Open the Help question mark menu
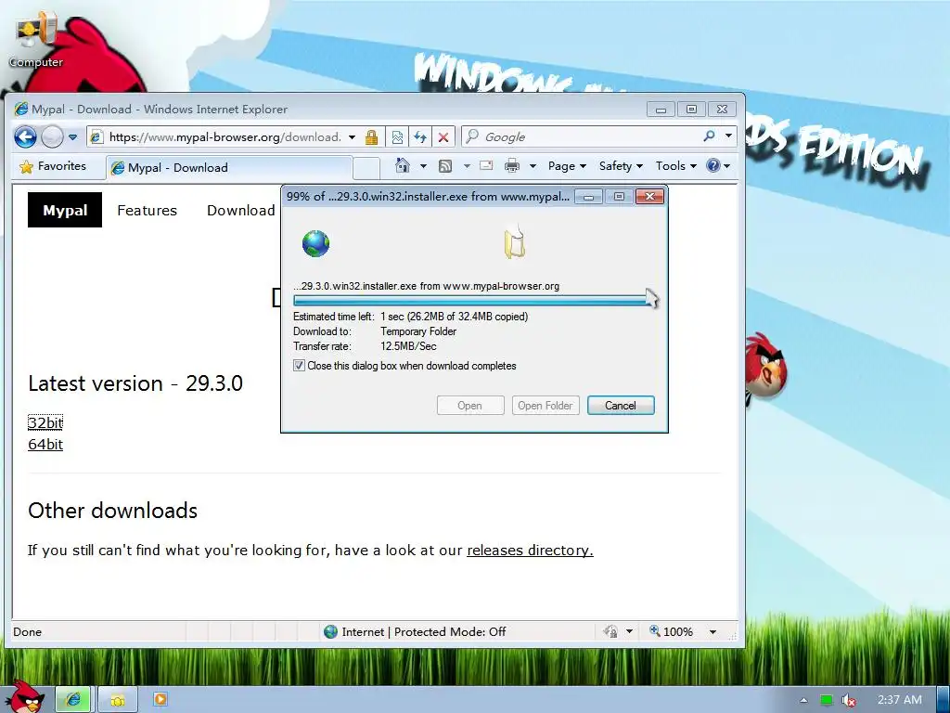 point(718,165)
